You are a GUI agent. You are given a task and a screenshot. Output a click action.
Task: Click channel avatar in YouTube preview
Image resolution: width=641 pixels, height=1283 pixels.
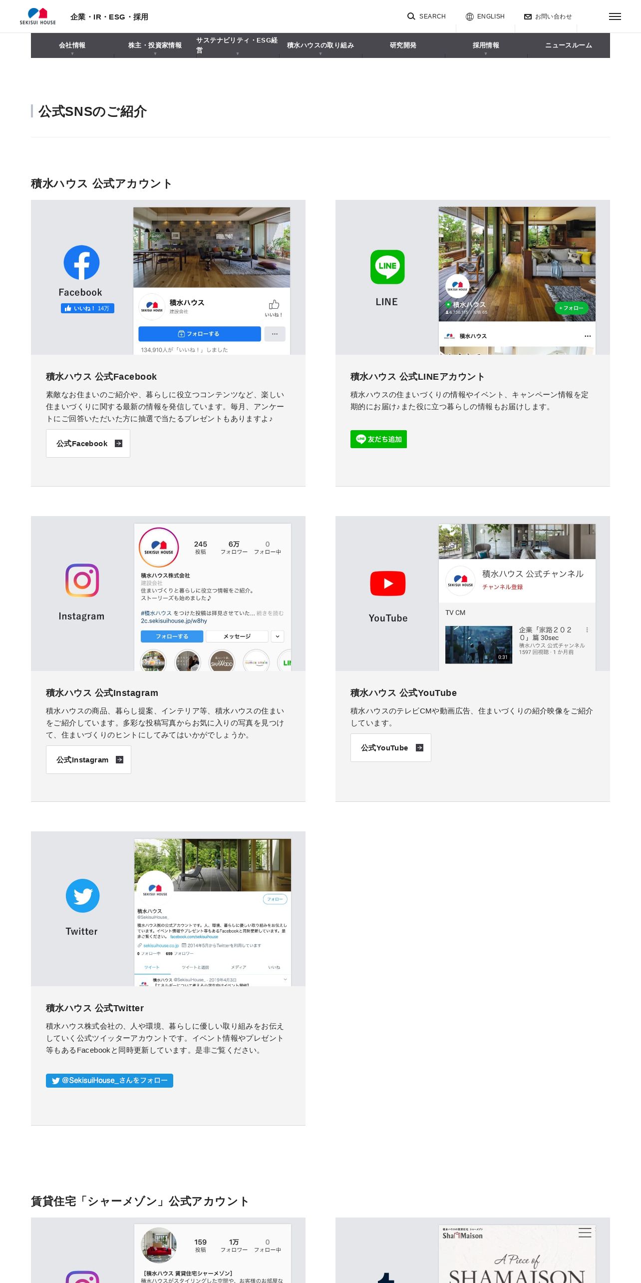point(460,581)
